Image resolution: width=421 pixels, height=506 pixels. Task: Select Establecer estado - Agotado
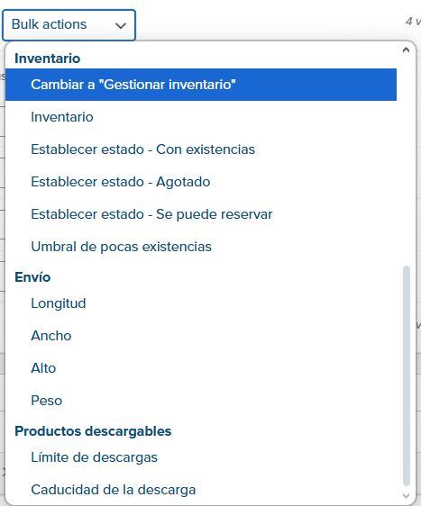click(201, 182)
